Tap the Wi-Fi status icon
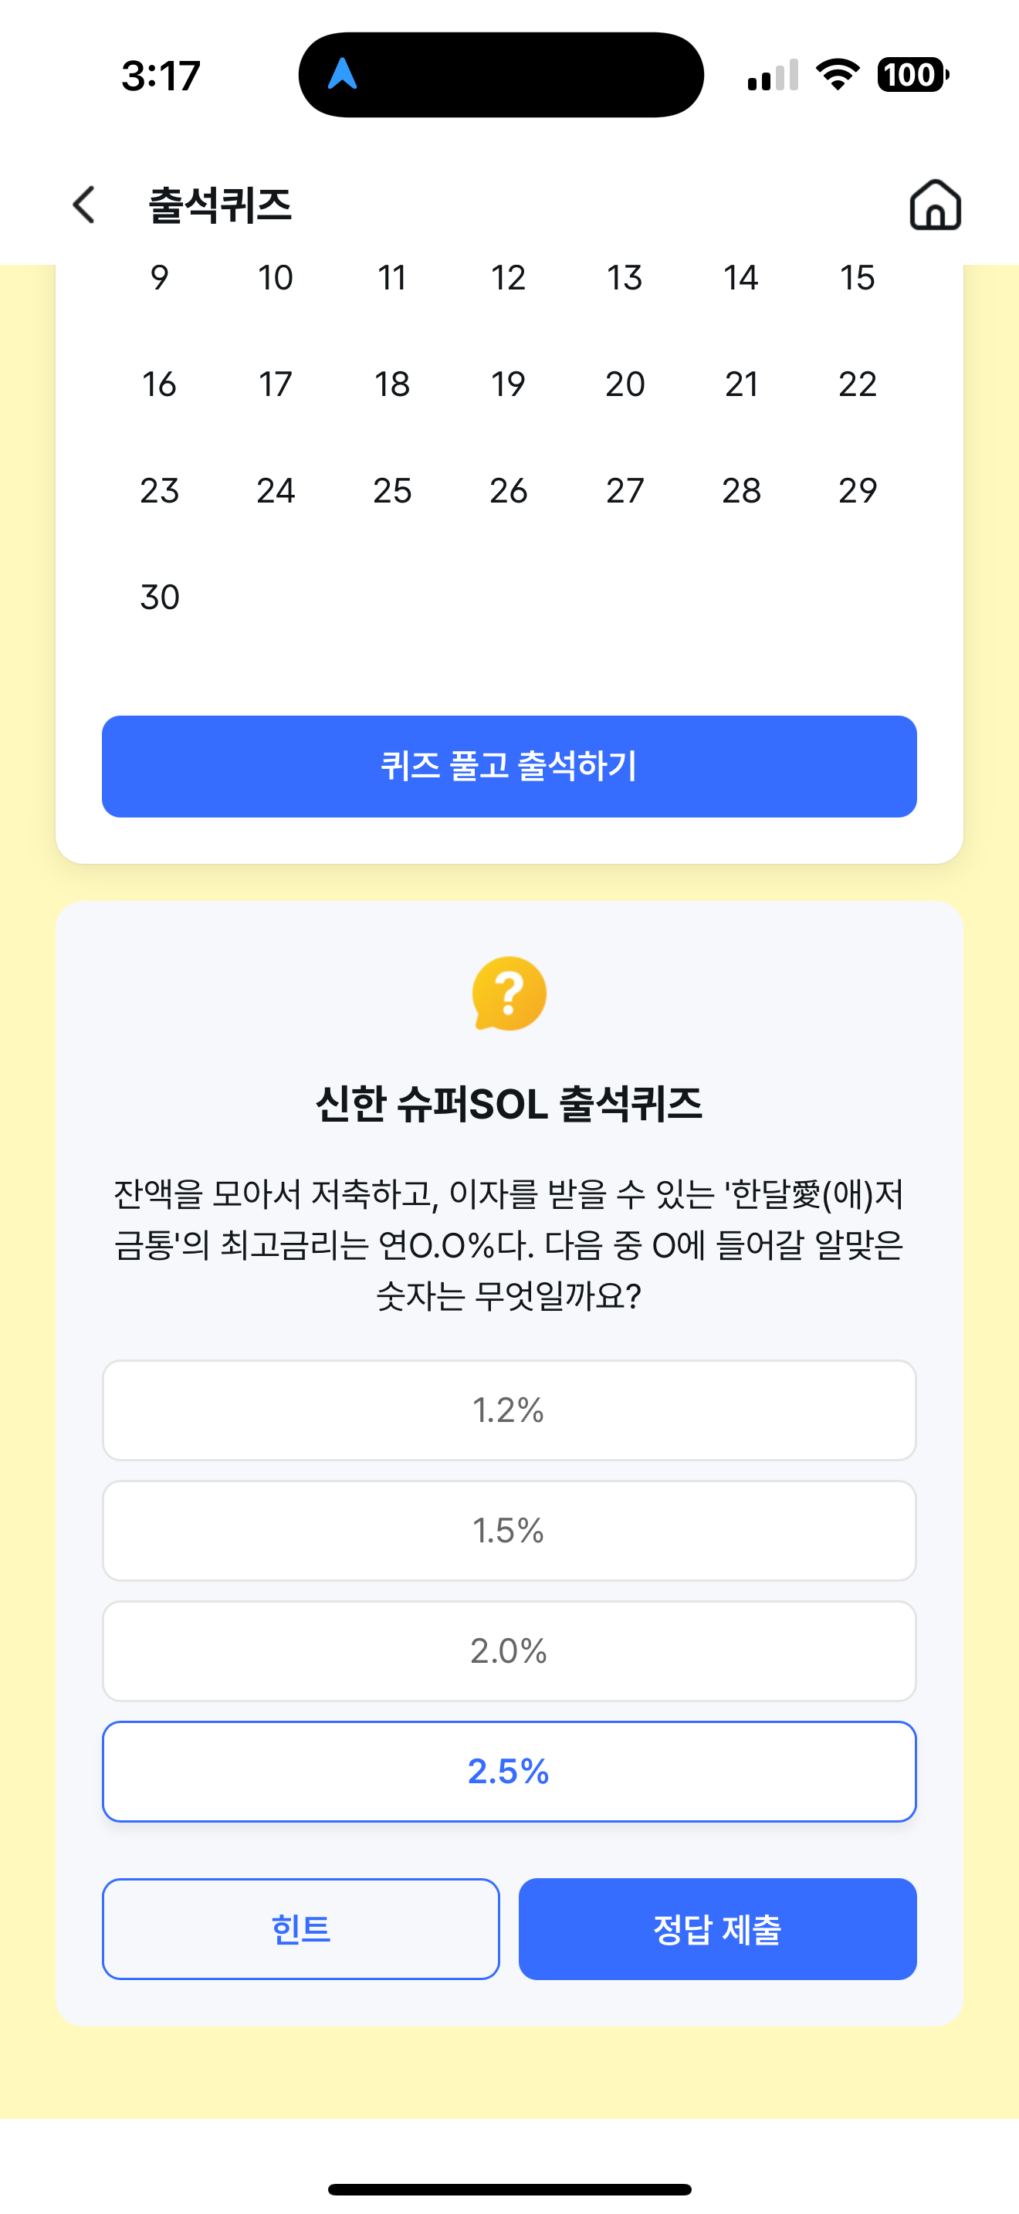1019x2214 pixels. (838, 74)
